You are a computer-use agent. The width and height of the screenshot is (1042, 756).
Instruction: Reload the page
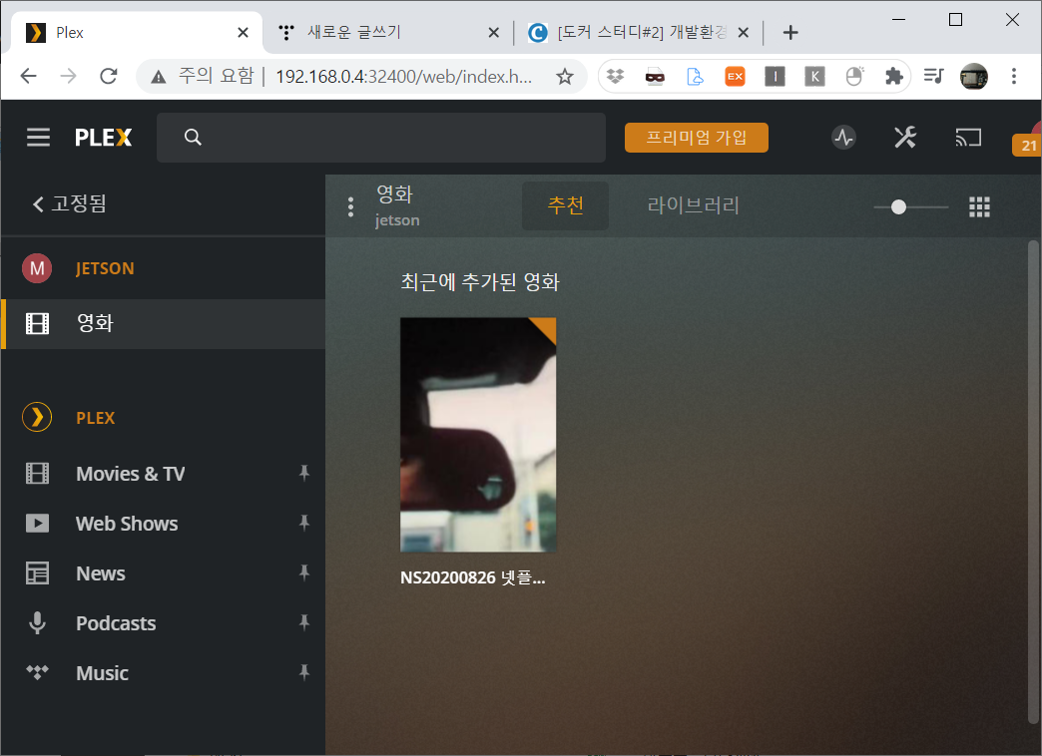[109, 77]
